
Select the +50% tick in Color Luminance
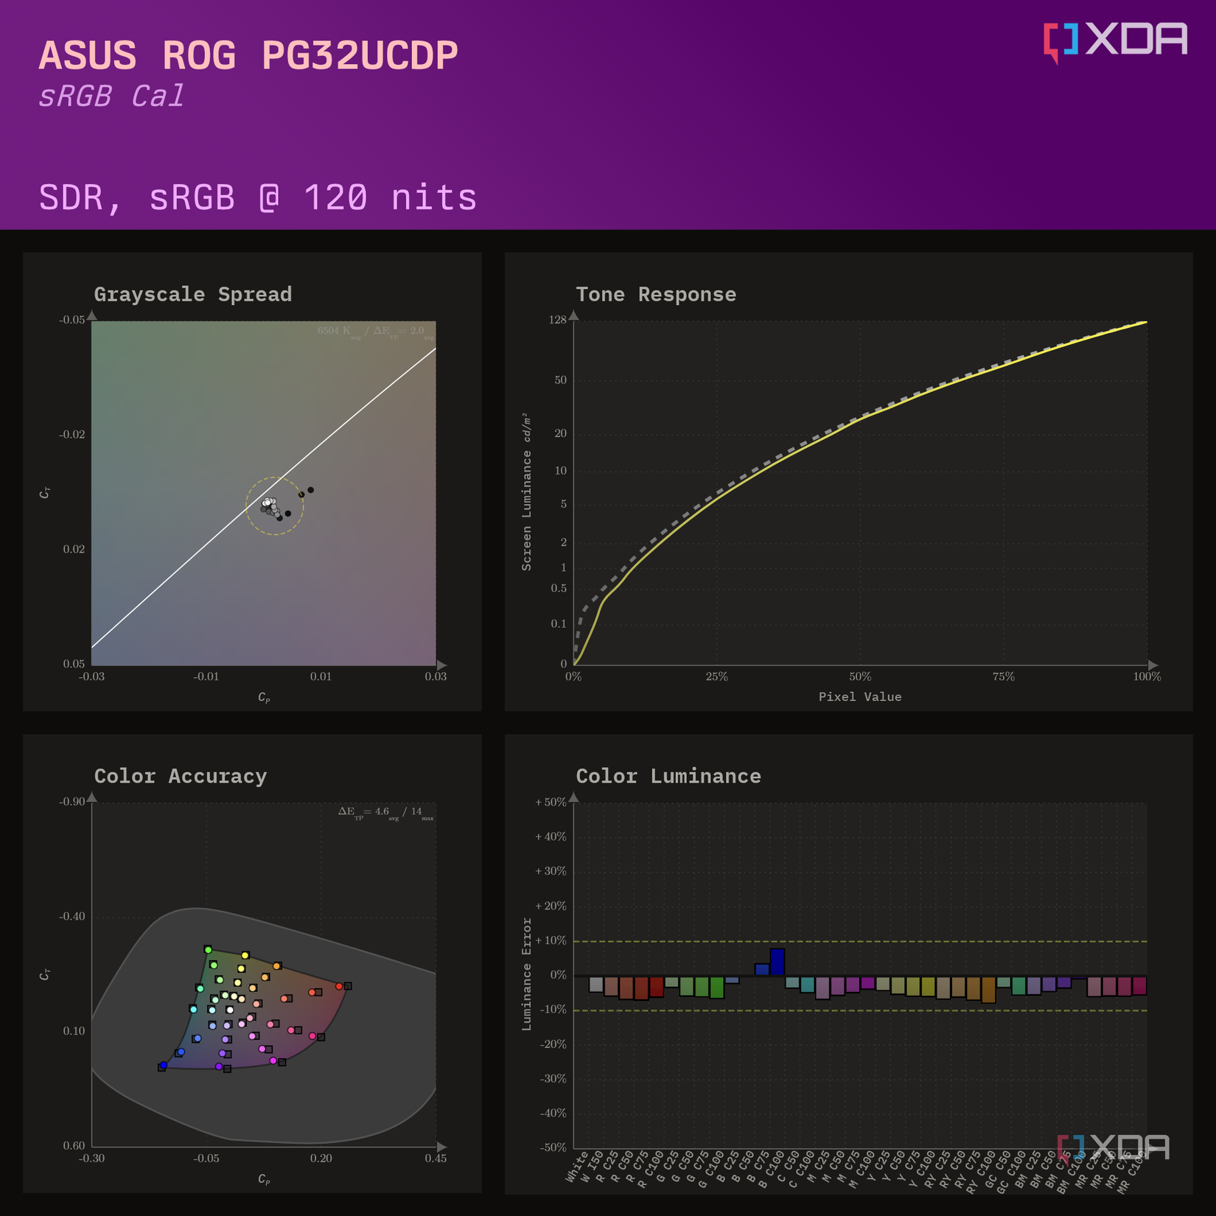(551, 802)
